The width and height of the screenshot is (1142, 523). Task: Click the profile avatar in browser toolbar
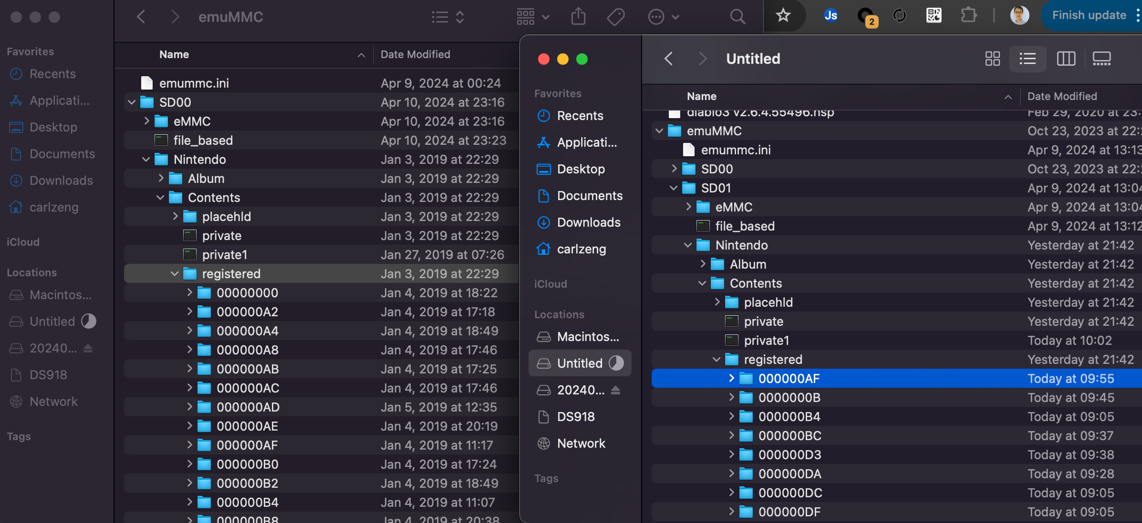[1019, 15]
